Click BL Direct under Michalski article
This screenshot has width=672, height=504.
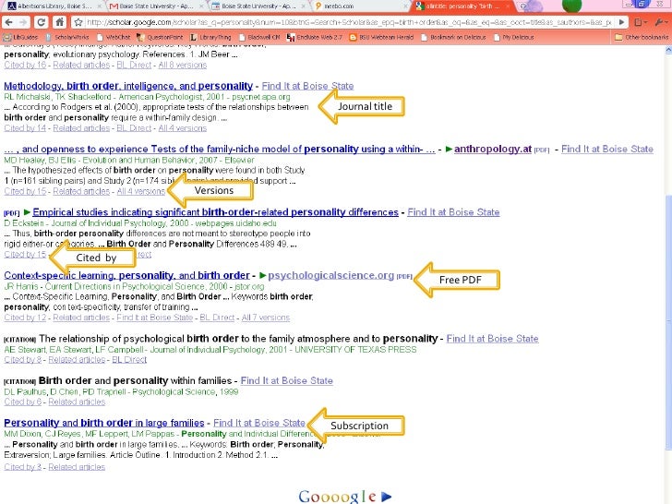(134, 128)
